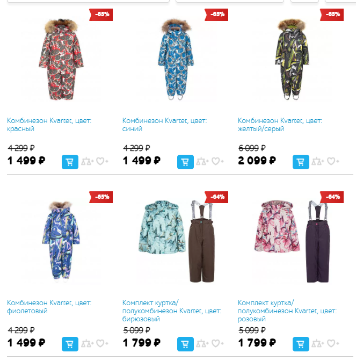Open link Комбинезон Kvartet, цвет: красный

coord(49,125)
